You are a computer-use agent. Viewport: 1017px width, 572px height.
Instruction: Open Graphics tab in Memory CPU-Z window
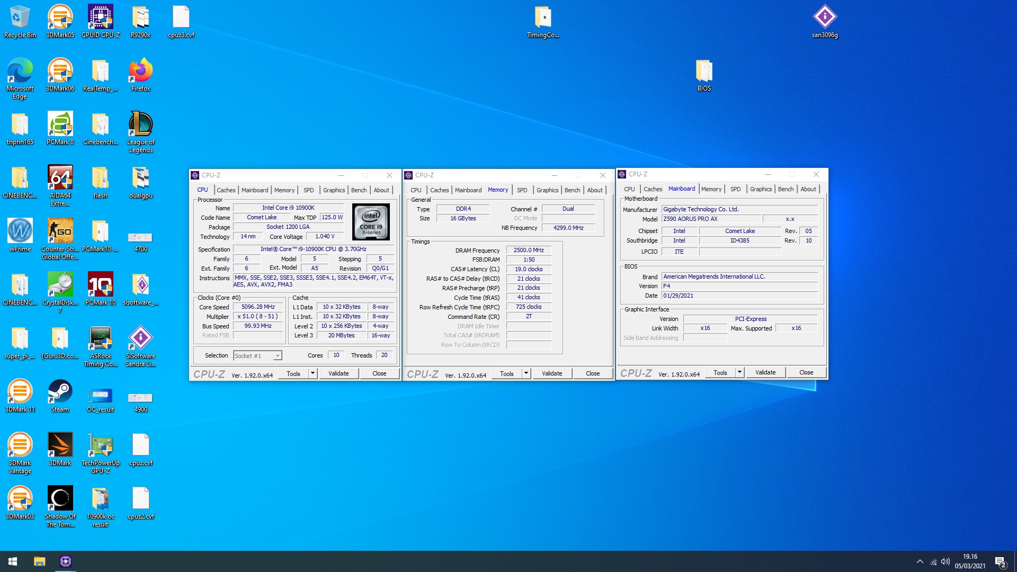click(x=547, y=190)
